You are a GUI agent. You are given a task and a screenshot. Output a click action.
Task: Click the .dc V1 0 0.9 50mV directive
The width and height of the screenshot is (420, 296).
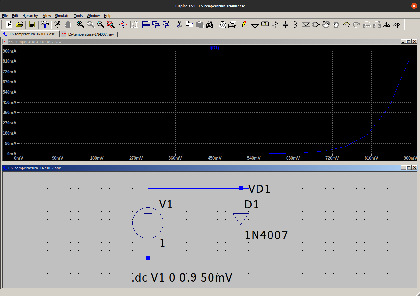(x=182, y=278)
